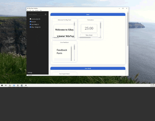Clear the Search Snippets field icon
Image resolution: width=155 pixels, height=121 pixels.
click(46, 15)
